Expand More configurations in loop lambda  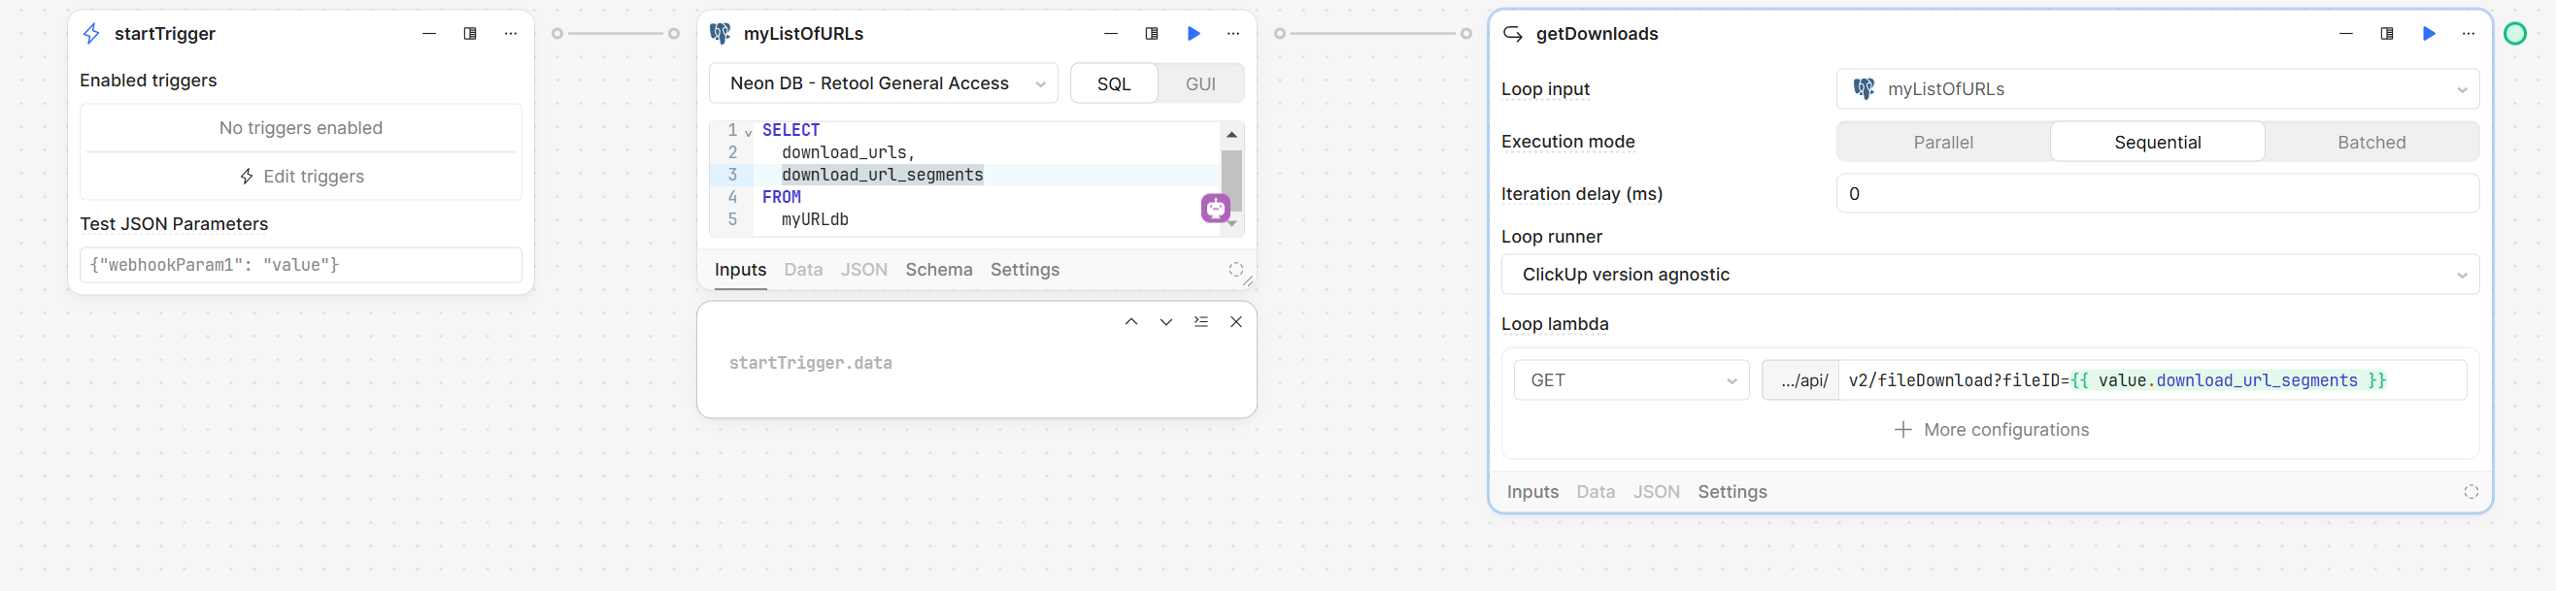[x=1991, y=429]
